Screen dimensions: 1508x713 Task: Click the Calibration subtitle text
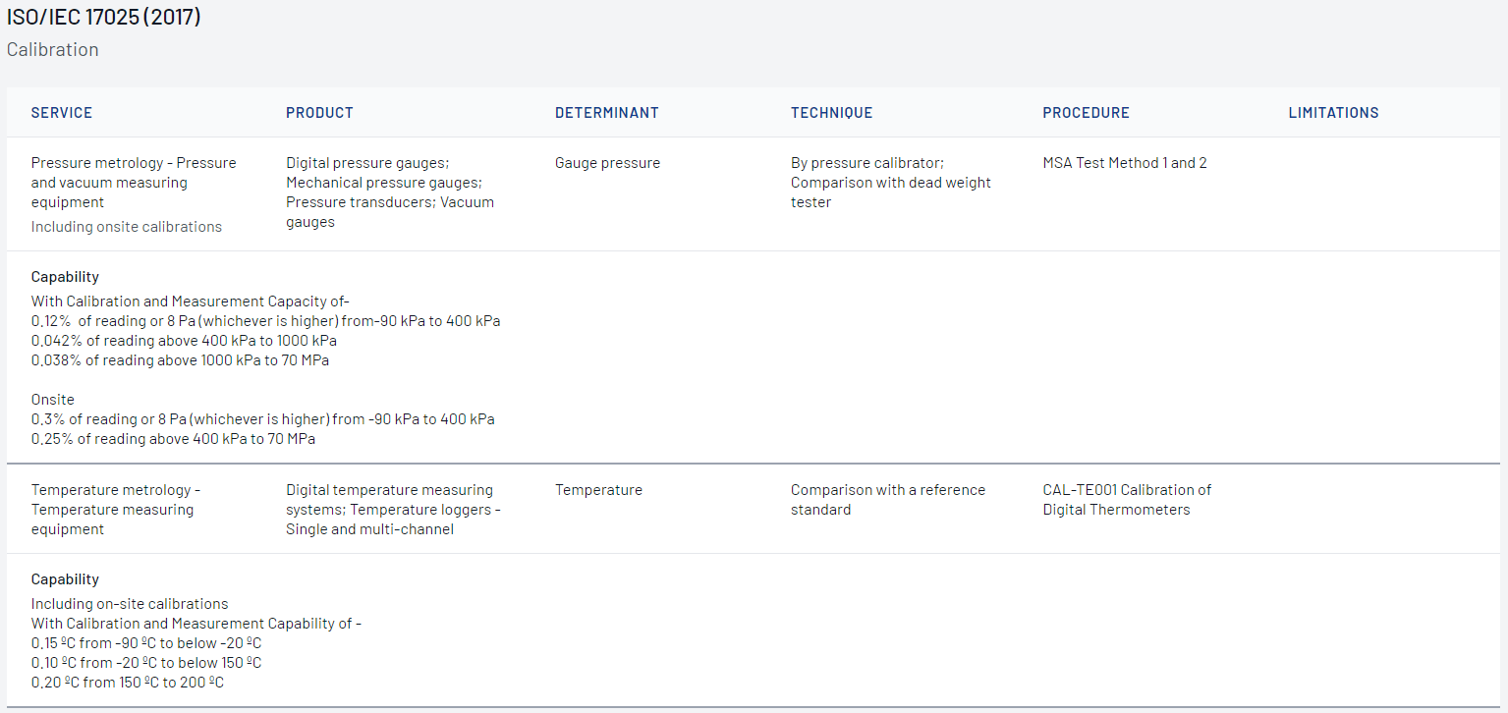point(53,49)
